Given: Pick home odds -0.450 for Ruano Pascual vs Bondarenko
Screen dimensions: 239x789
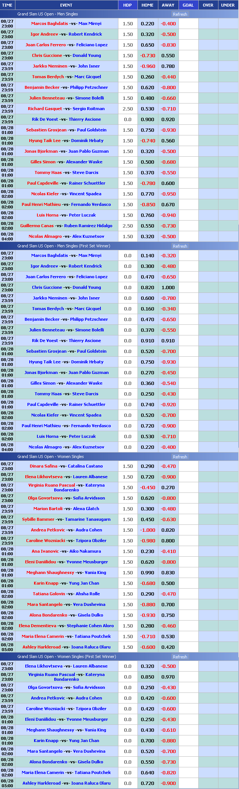Looking at the screenshot, I should (x=147, y=488).
